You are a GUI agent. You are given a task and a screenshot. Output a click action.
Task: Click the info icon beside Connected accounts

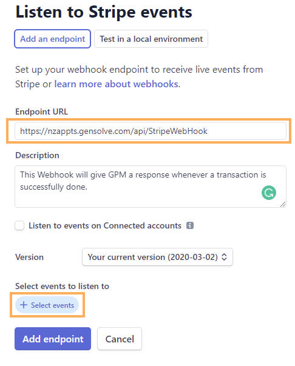click(189, 225)
